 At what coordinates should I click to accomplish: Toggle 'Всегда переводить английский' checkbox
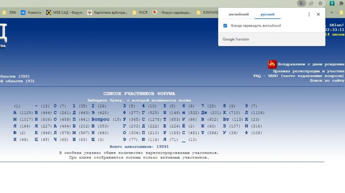point(225,26)
